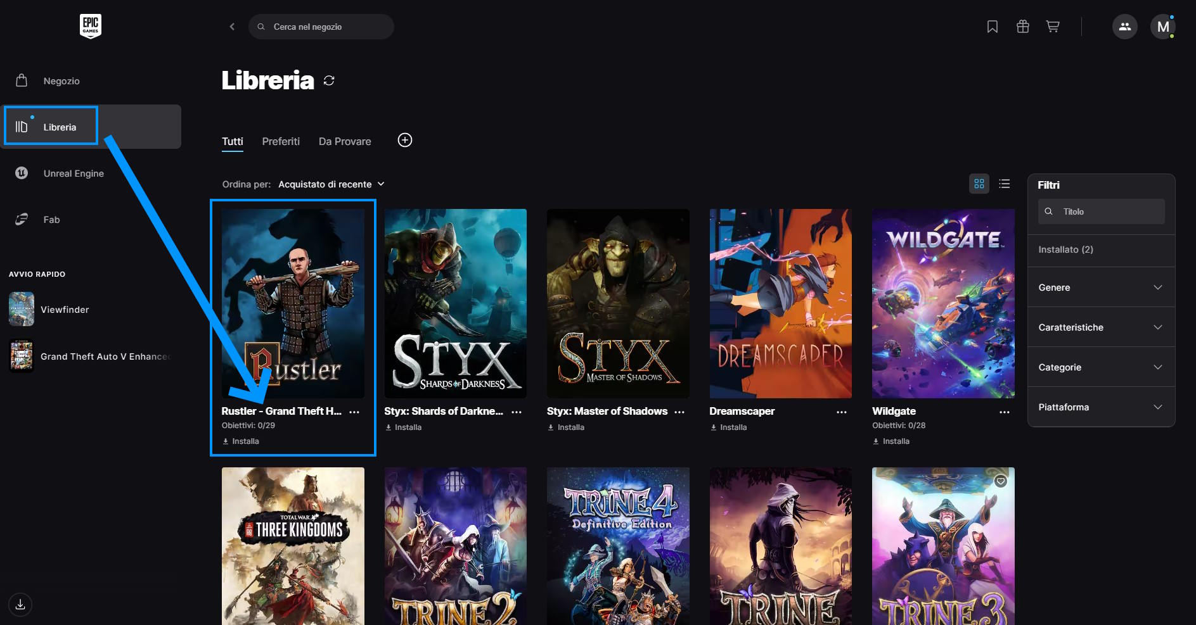Open the Wildgate game cover

tap(942, 303)
